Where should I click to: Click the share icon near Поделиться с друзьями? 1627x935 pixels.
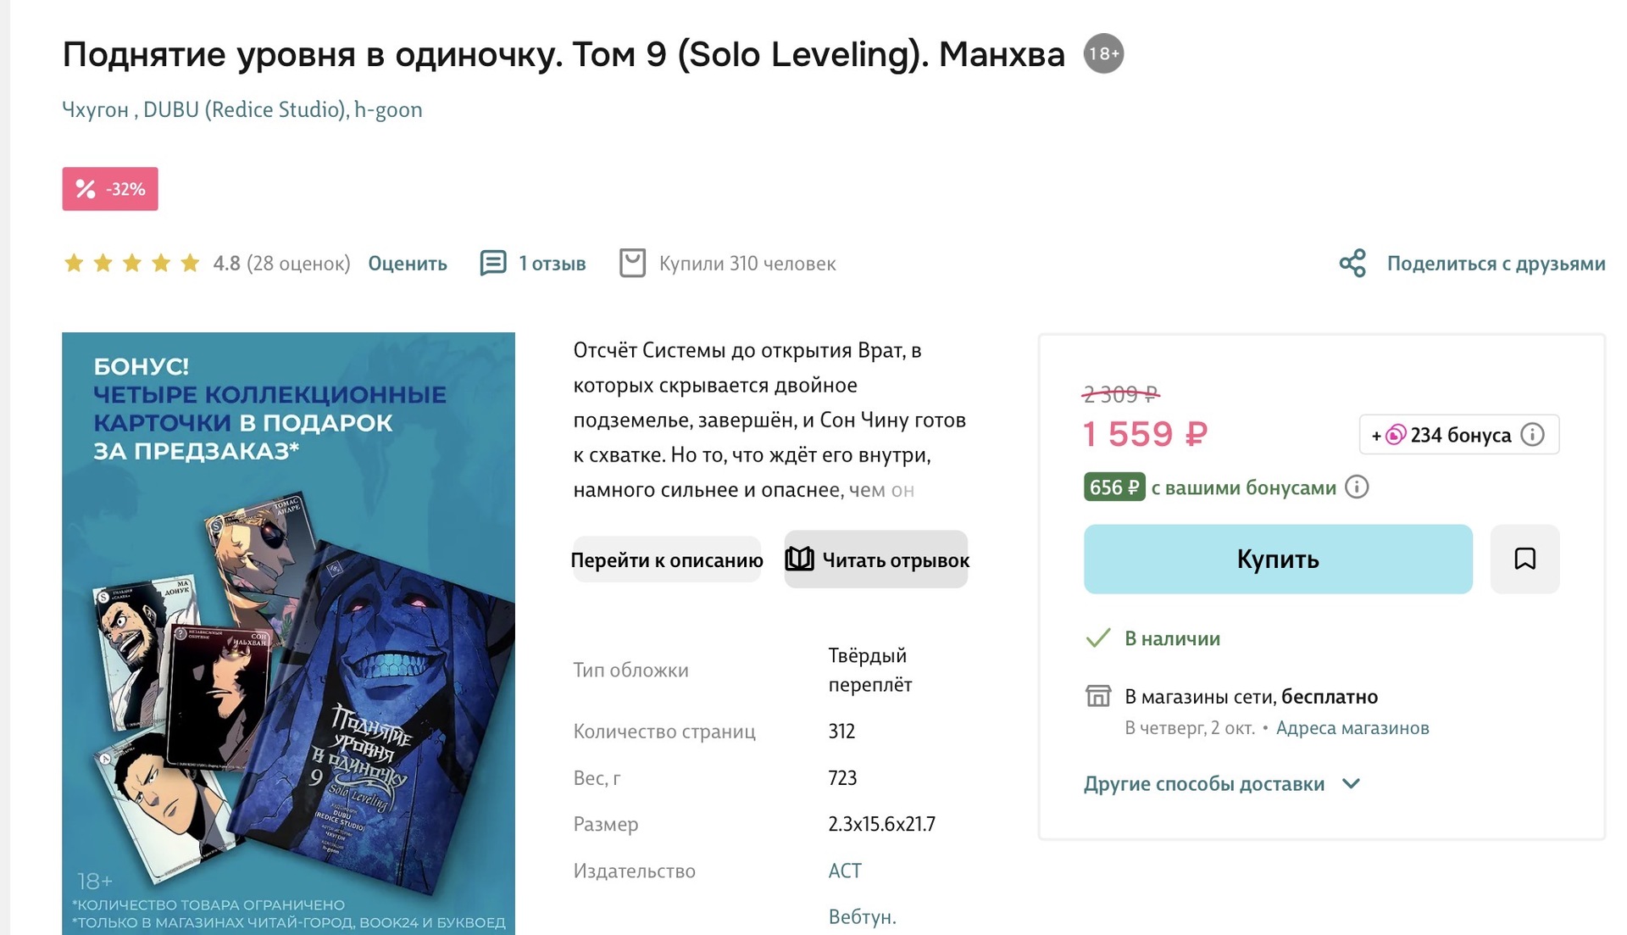pos(1352,263)
